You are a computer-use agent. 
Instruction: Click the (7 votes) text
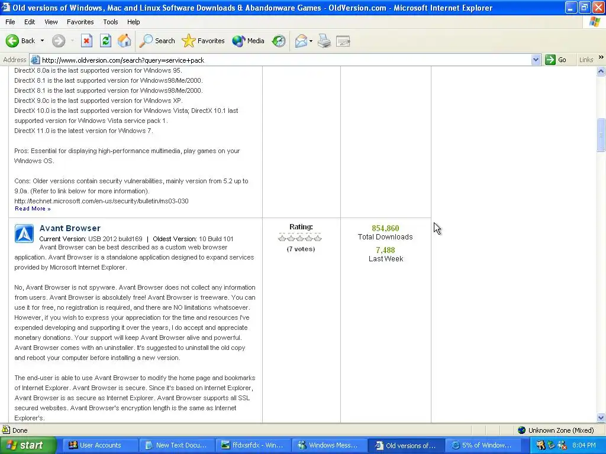point(301,249)
